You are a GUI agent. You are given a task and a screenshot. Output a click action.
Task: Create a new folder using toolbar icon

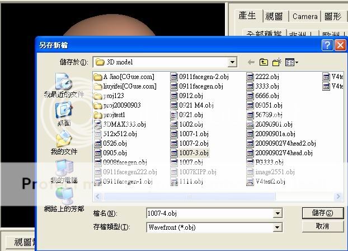pyautogui.click(x=277, y=62)
